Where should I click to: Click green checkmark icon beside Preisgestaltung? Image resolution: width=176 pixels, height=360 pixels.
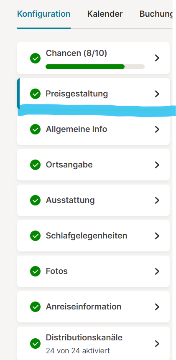36,94
